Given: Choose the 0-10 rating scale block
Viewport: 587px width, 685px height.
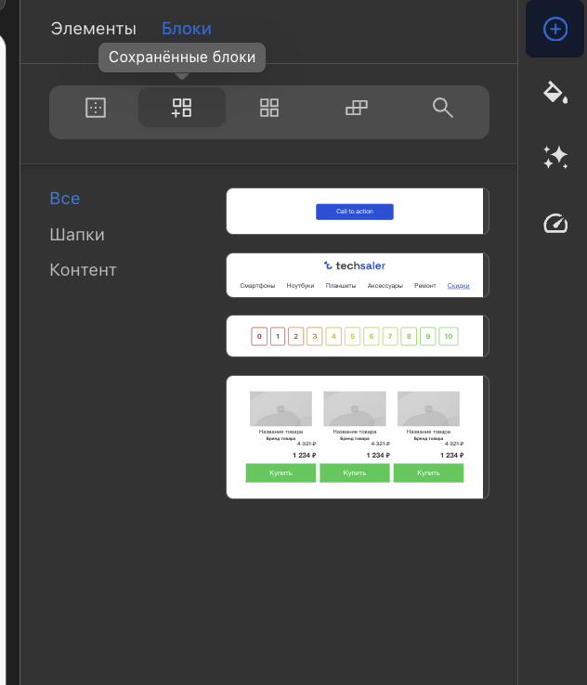Looking at the screenshot, I should click(358, 336).
